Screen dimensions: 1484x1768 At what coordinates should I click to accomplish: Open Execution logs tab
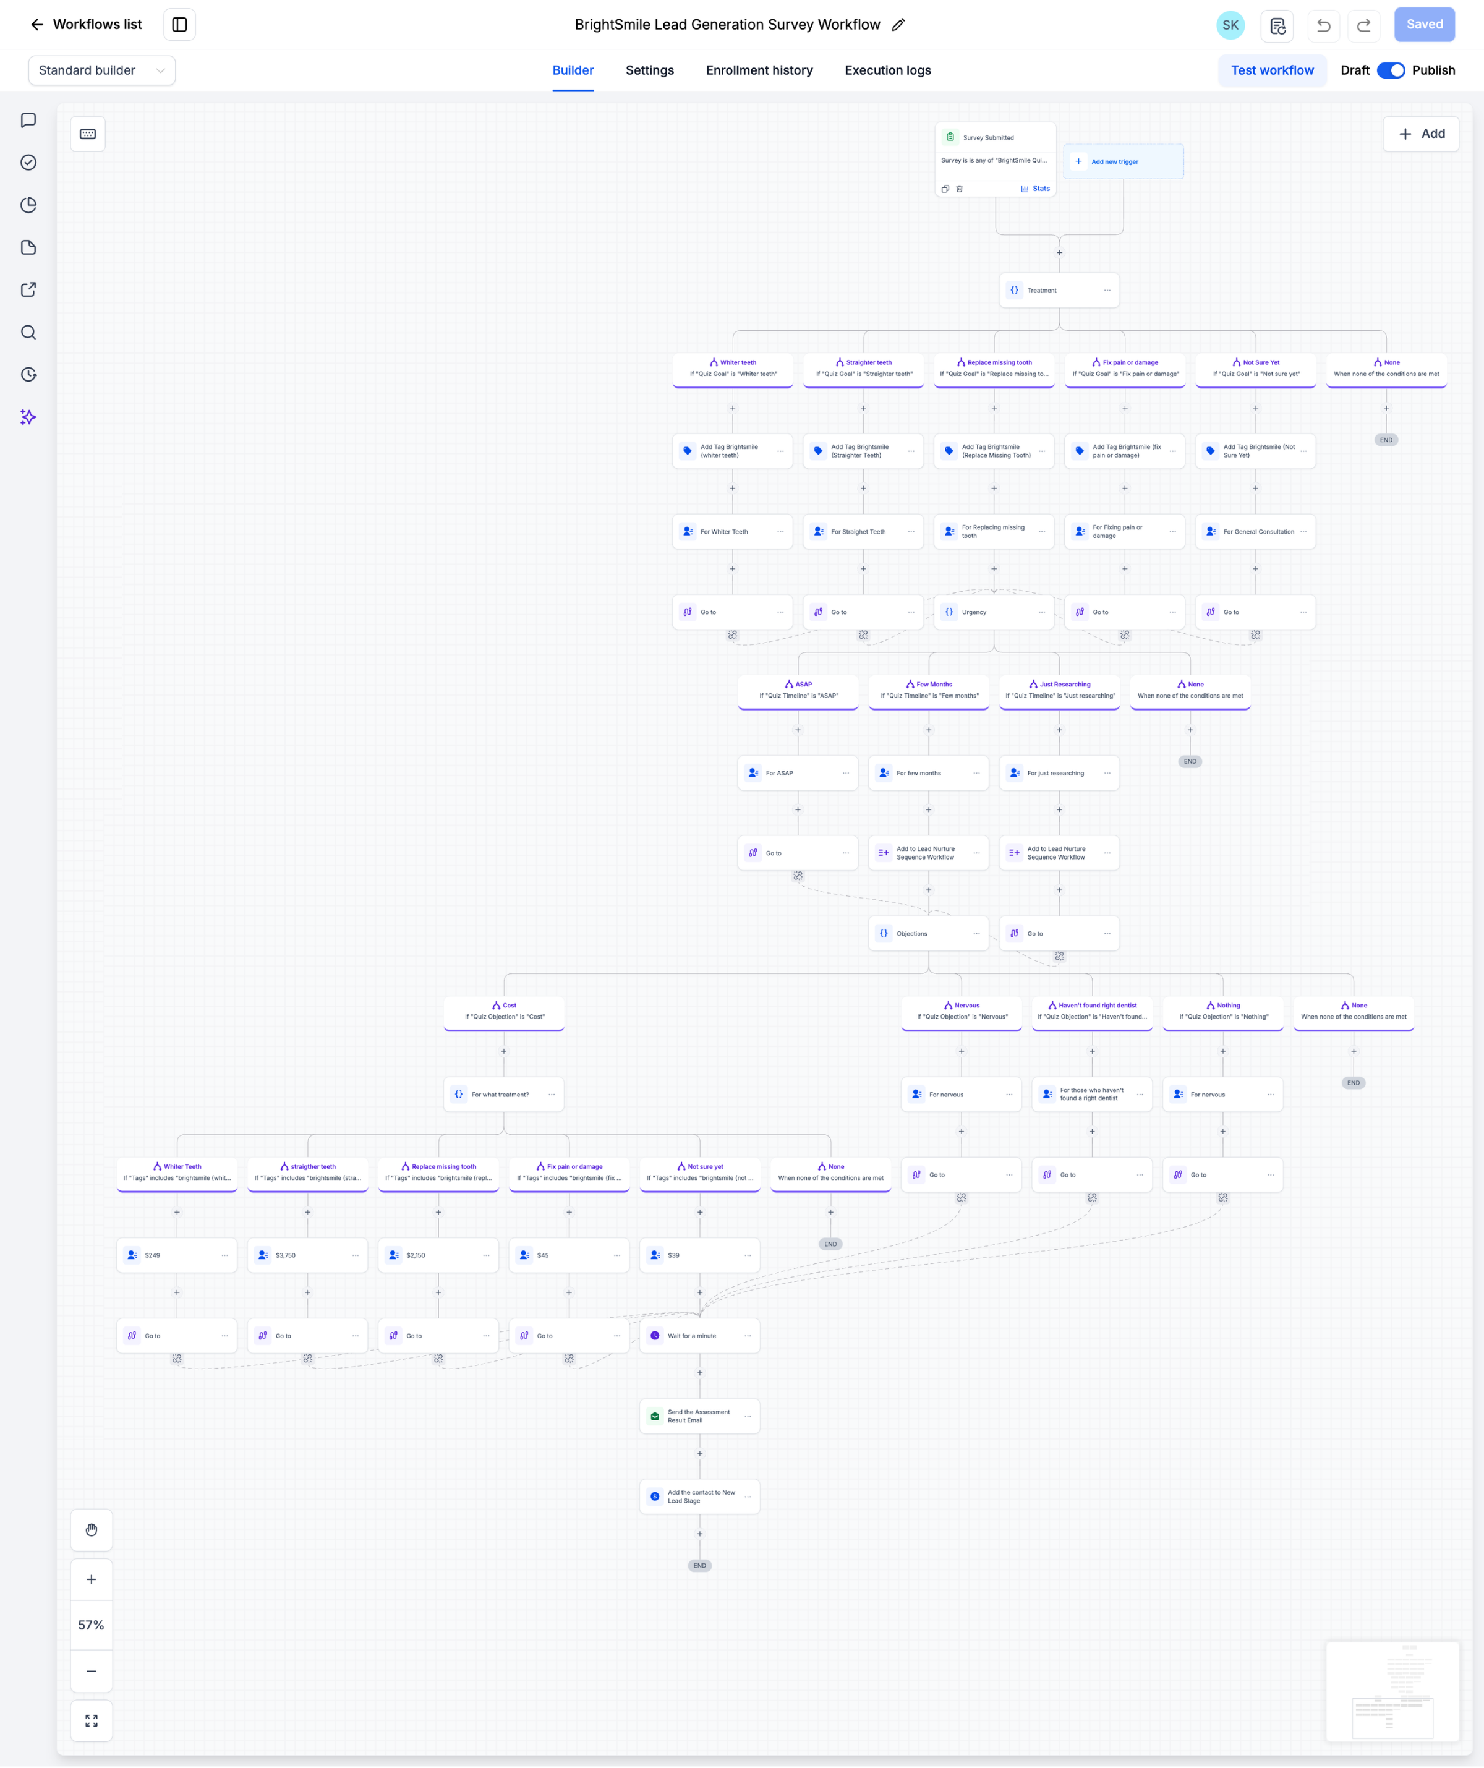point(888,70)
